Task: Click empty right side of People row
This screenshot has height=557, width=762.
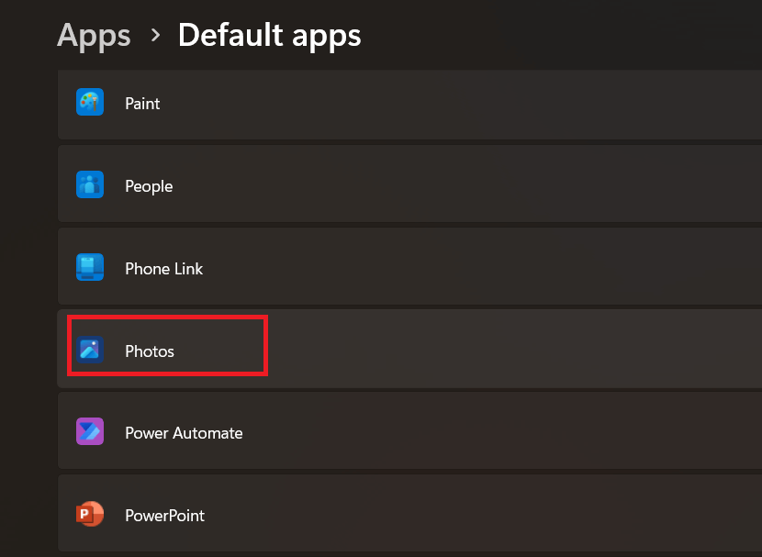Action: [x=551, y=186]
